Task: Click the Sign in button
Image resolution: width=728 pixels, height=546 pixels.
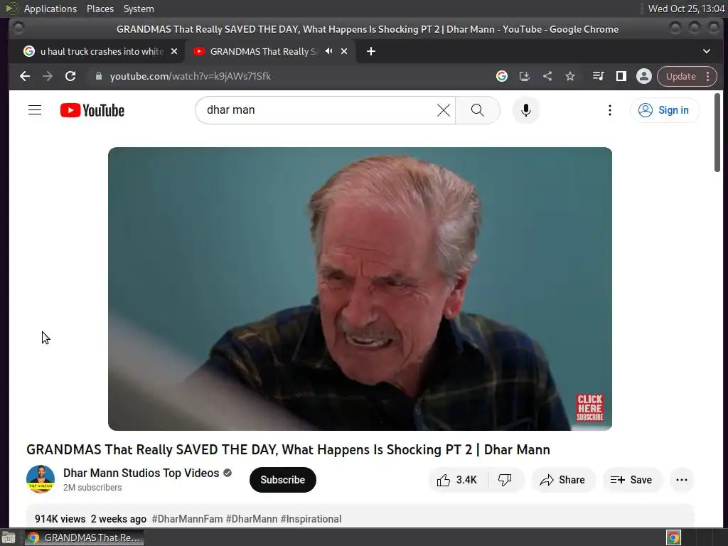Action: 665,110
